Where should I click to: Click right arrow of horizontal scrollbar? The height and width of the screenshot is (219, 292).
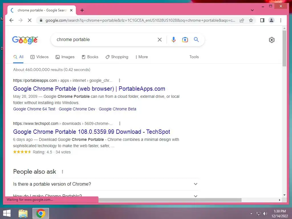(279, 200)
